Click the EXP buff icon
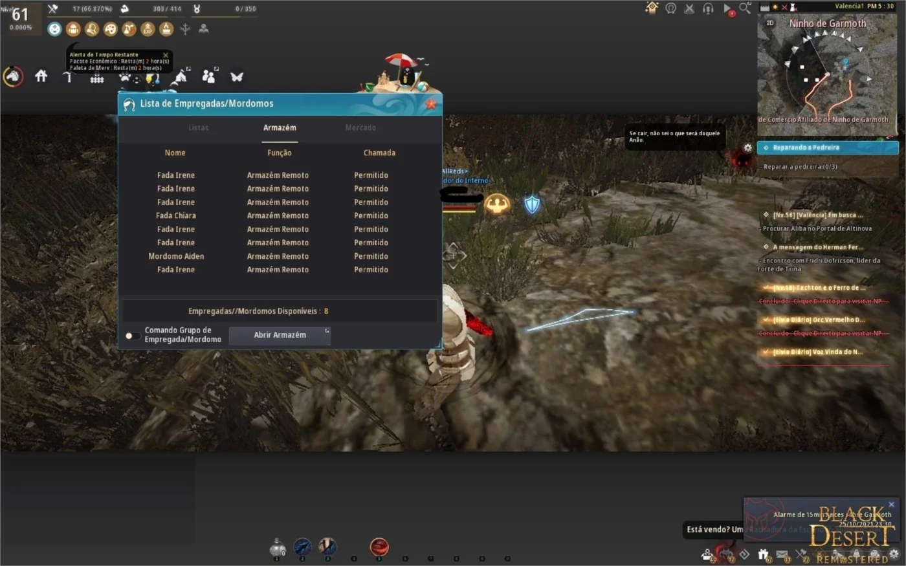Image resolution: width=906 pixels, height=566 pixels. click(x=148, y=29)
